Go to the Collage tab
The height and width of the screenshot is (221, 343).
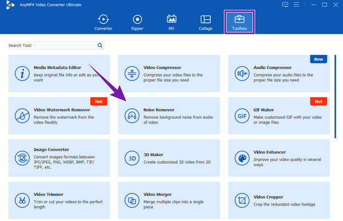pos(205,22)
